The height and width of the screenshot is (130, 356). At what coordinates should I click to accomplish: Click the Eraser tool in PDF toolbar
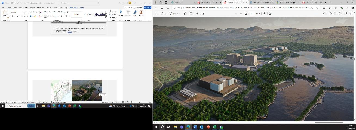[185, 14]
